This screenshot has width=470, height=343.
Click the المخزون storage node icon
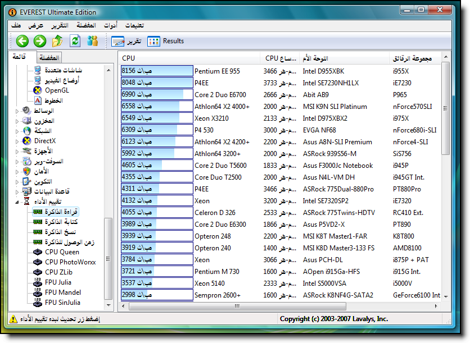[x=26, y=121]
